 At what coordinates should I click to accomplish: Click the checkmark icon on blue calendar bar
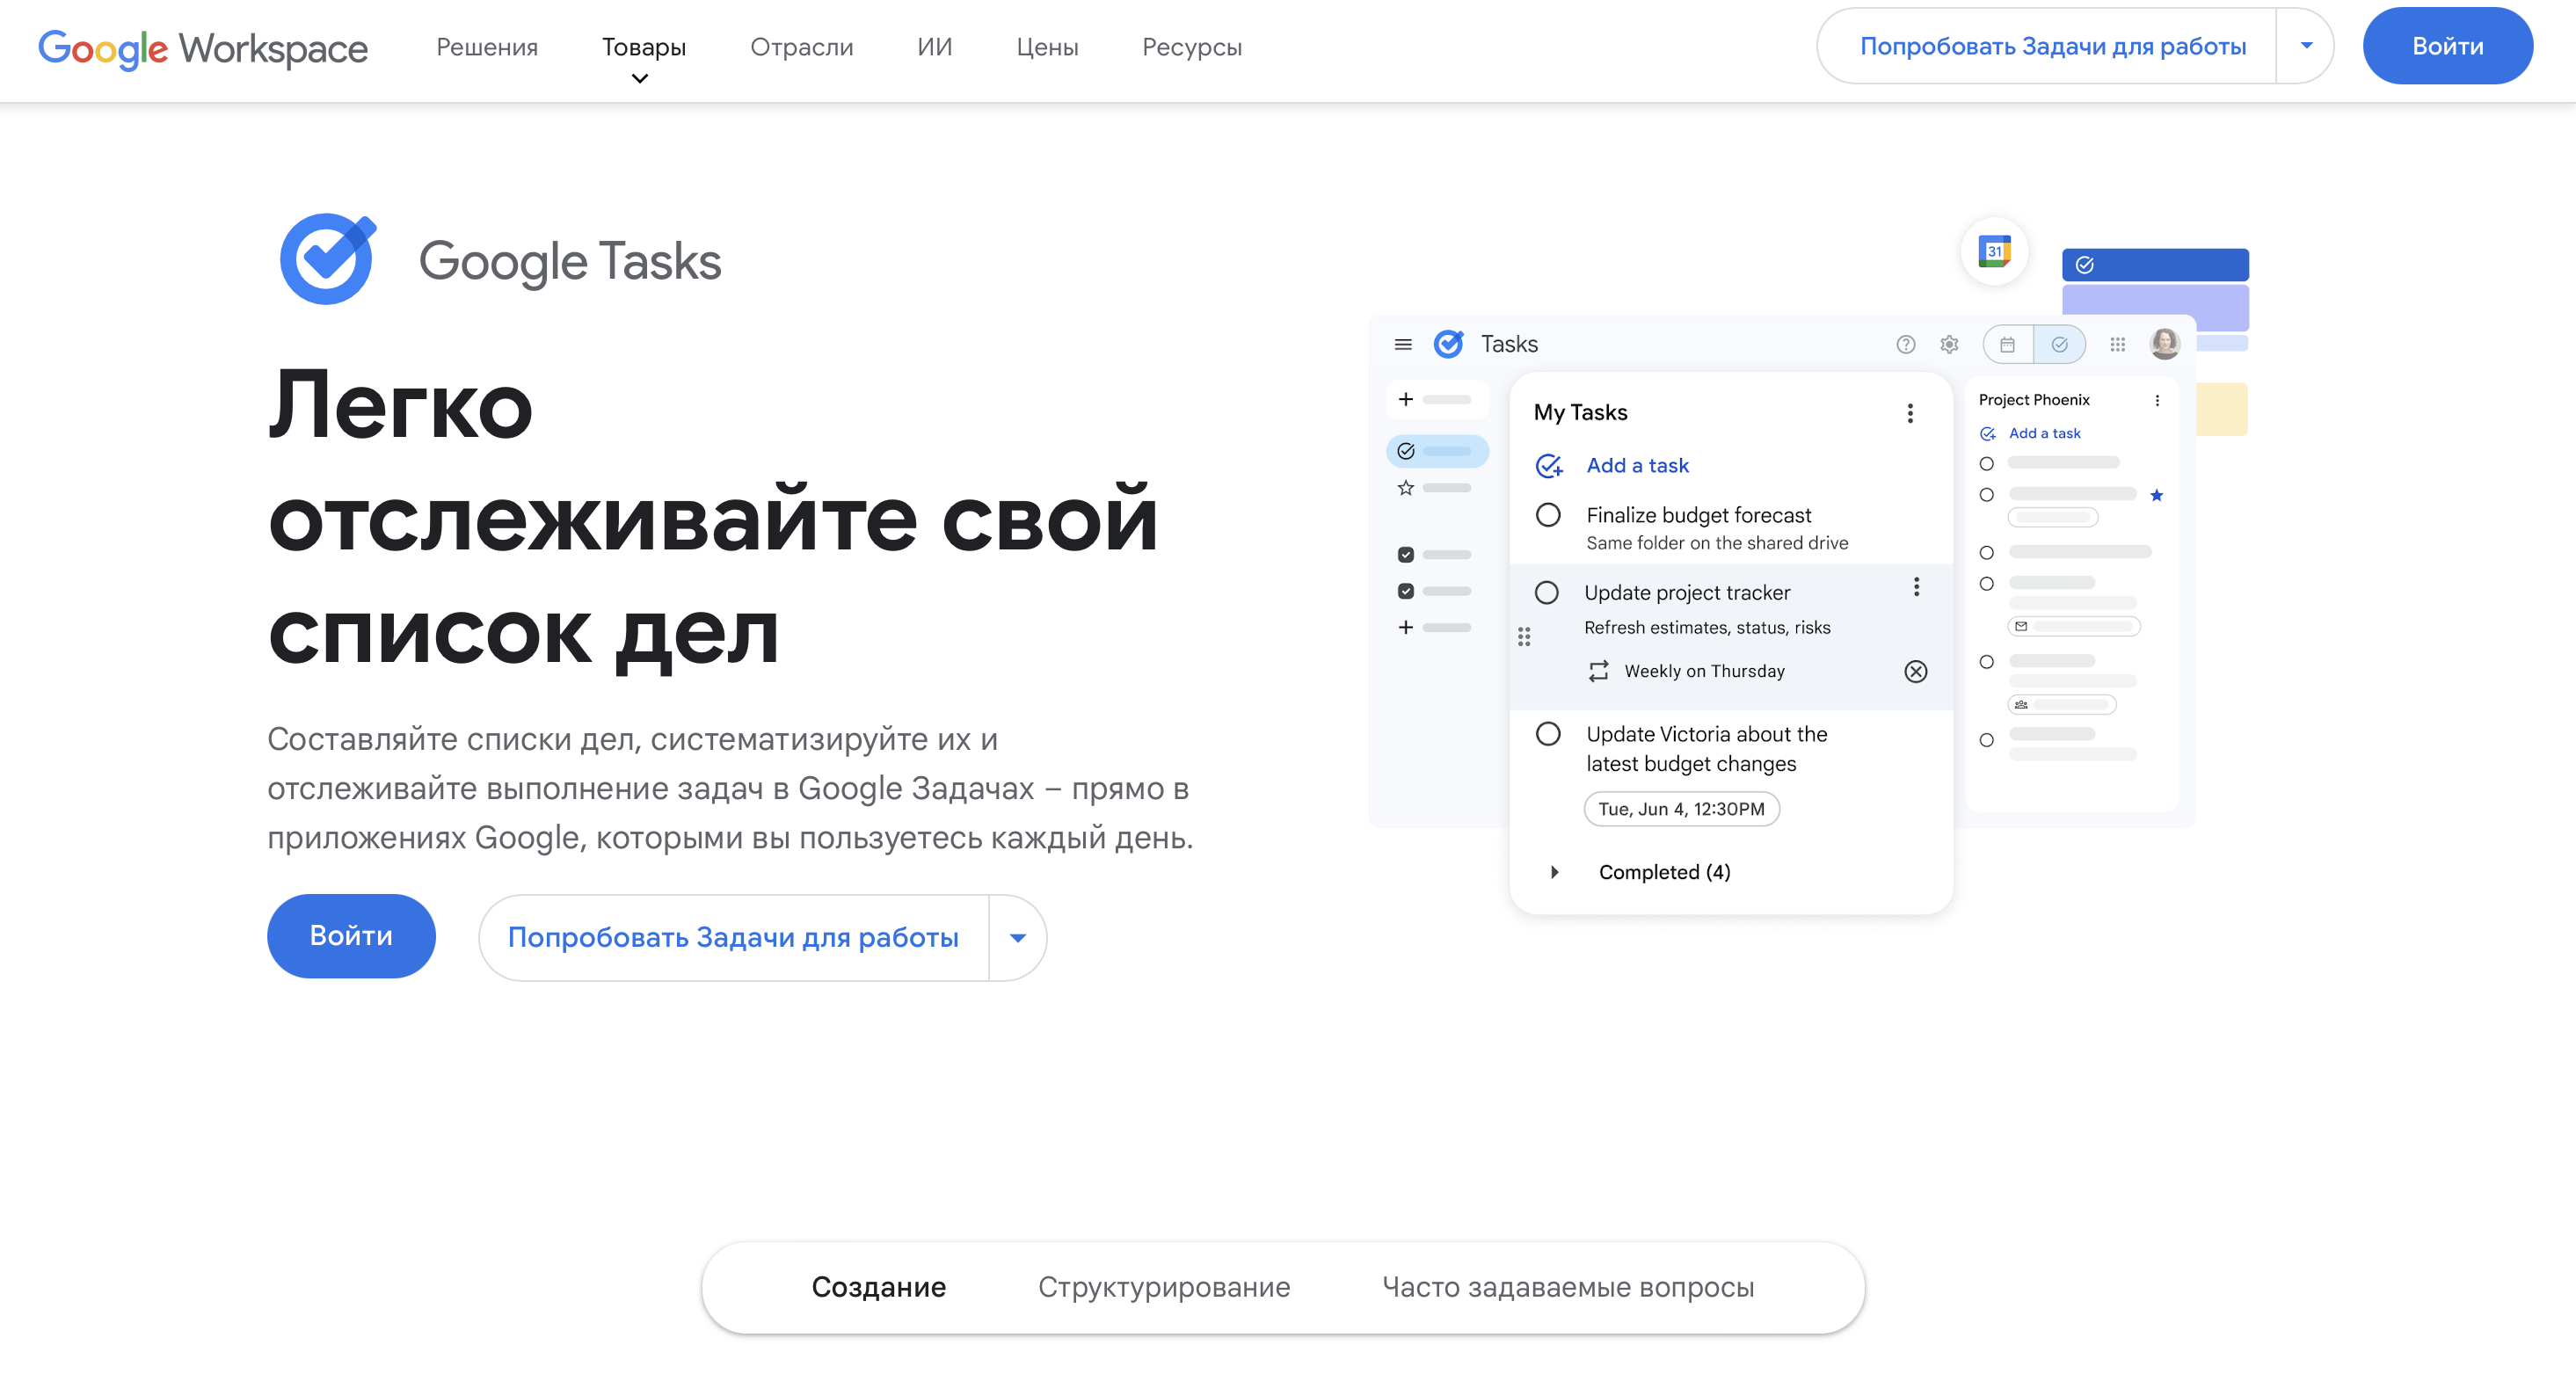point(2085,265)
